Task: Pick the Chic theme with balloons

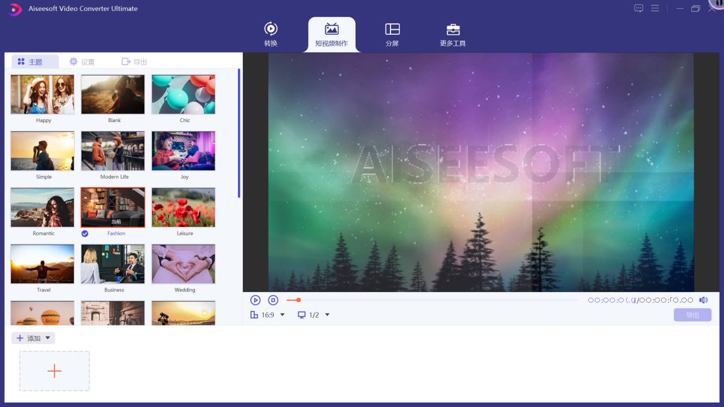Action: click(x=184, y=94)
